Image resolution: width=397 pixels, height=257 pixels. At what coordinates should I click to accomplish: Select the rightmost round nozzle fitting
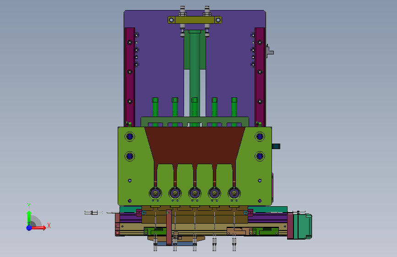point(234,193)
